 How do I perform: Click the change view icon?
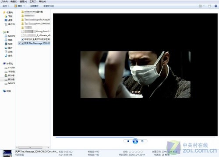click(200, 6)
